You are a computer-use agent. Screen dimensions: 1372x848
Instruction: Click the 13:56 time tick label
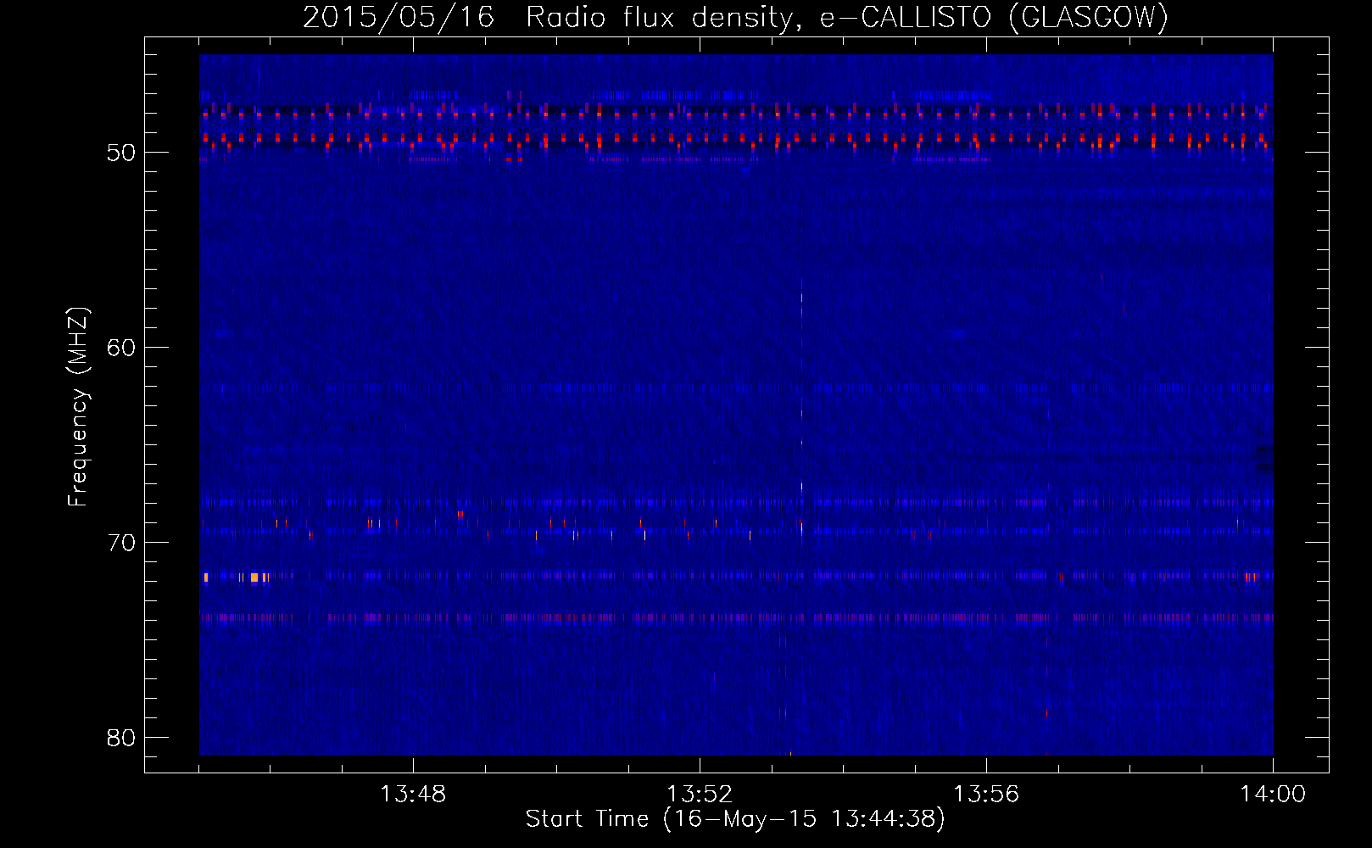pos(986,795)
